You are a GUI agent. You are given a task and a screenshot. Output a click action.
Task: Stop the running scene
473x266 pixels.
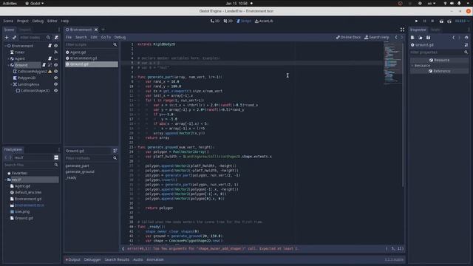[x=432, y=21]
